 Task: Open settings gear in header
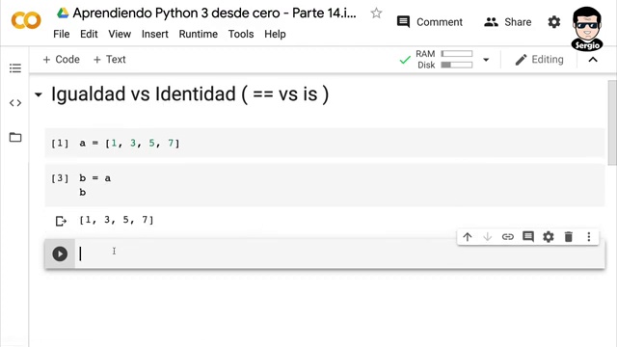[554, 22]
